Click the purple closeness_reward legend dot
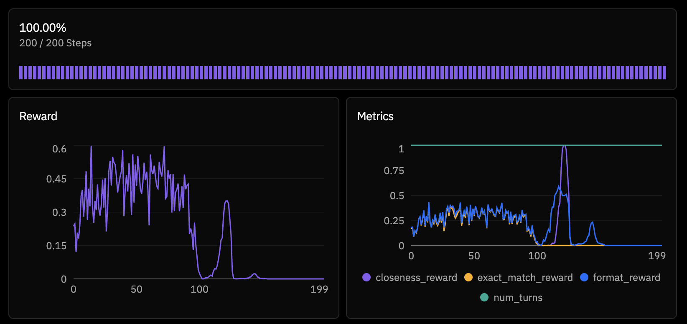 (366, 278)
